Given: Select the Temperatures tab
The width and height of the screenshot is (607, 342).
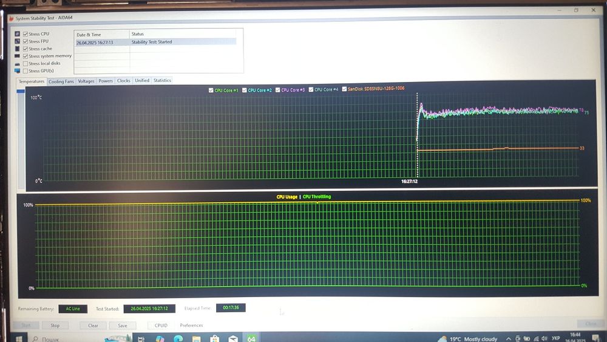Looking at the screenshot, I should tap(32, 81).
